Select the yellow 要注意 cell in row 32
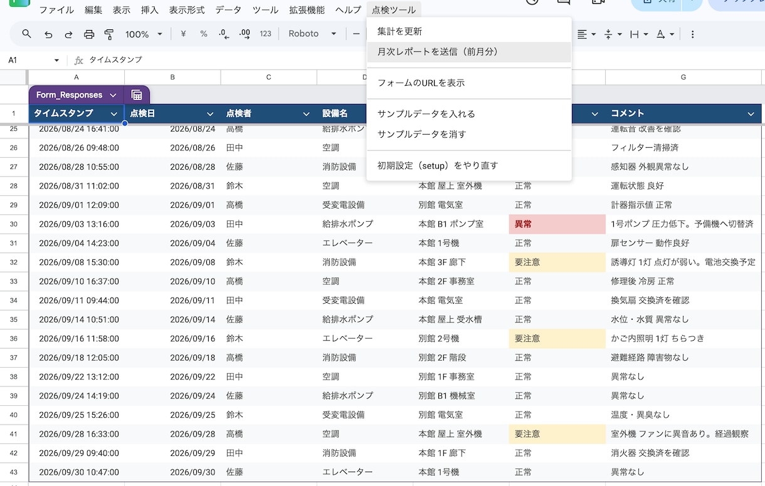This screenshot has height=486, width=765. click(x=557, y=262)
